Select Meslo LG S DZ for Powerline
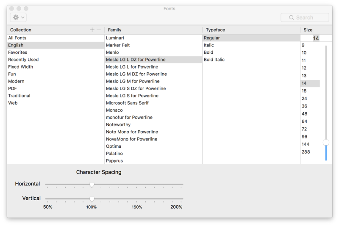 [x=153, y=88]
